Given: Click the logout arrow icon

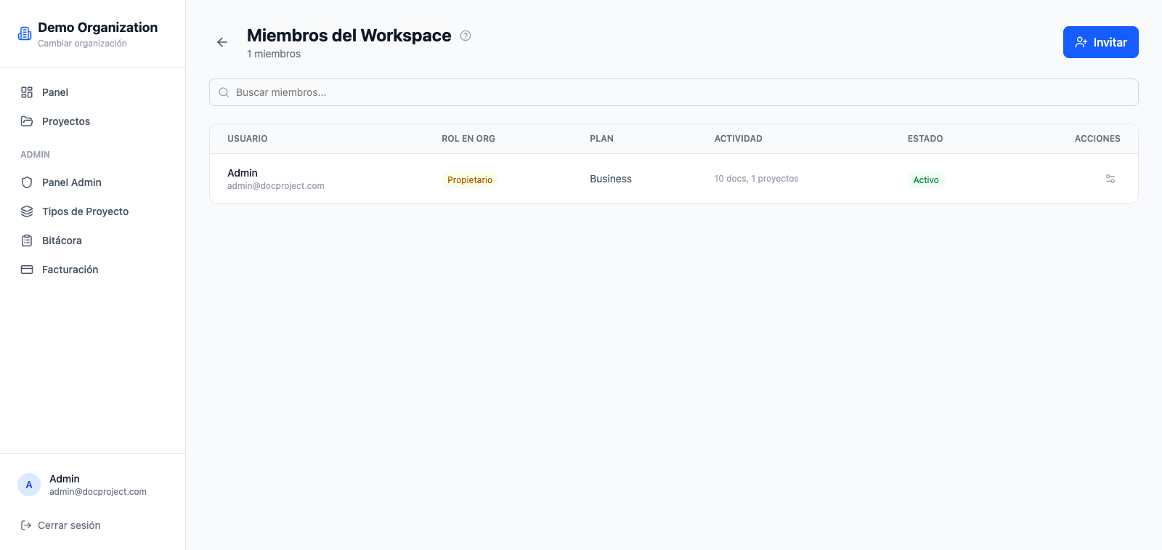Looking at the screenshot, I should pos(26,525).
